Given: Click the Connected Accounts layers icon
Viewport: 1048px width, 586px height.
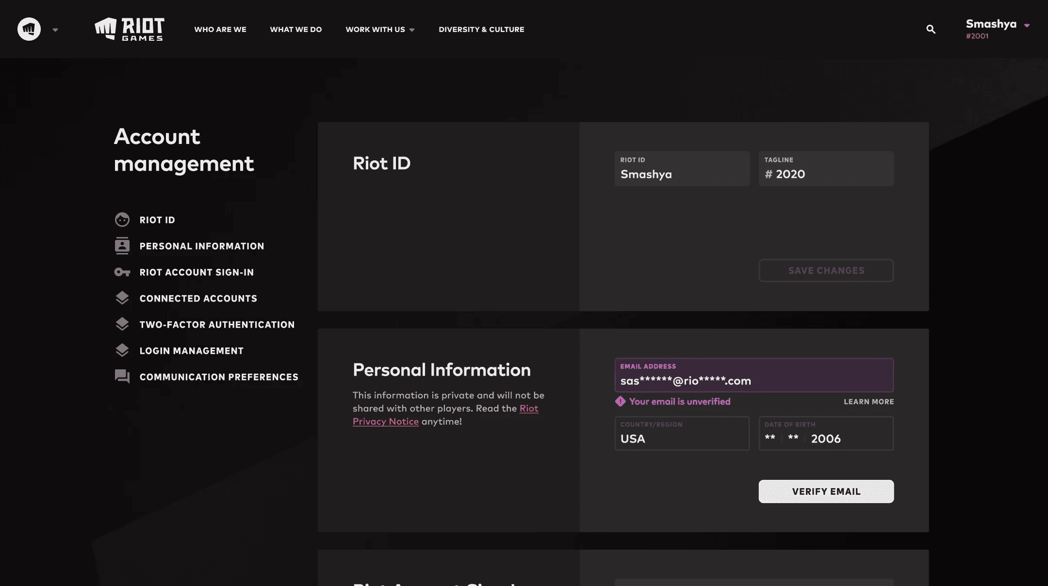Looking at the screenshot, I should [x=122, y=298].
